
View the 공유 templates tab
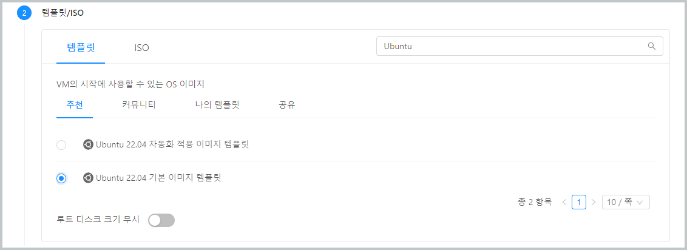[286, 105]
